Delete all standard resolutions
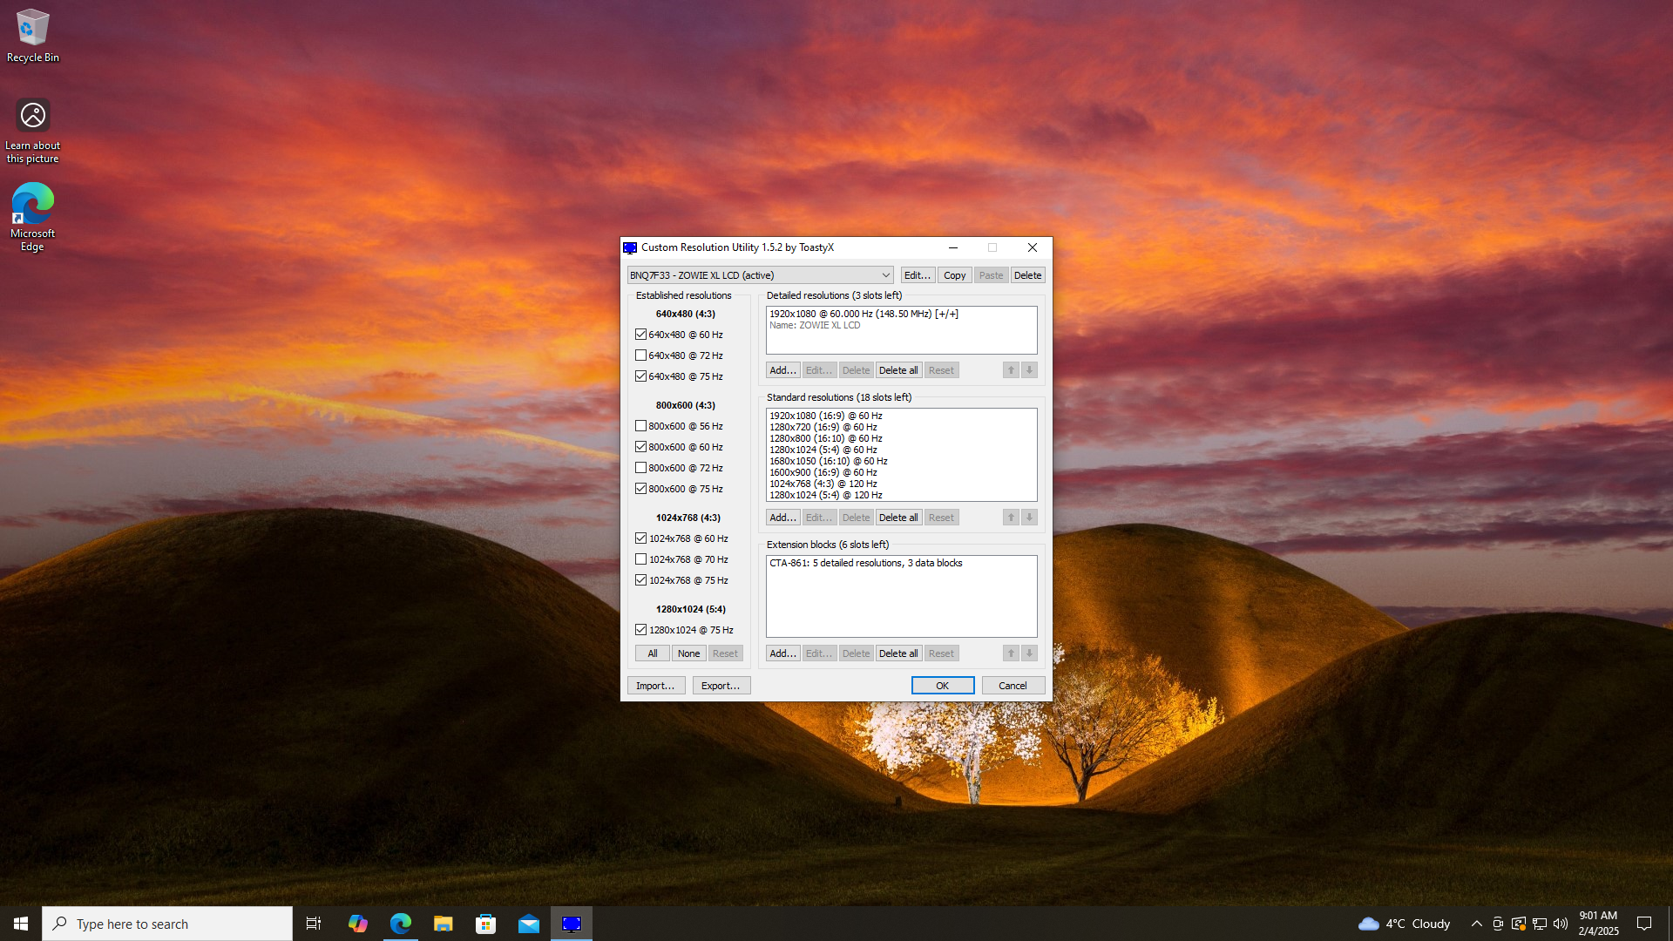Viewport: 1673px width, 941px height. 898,518
